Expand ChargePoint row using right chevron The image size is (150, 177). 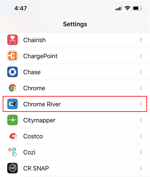tap(141, 56)
